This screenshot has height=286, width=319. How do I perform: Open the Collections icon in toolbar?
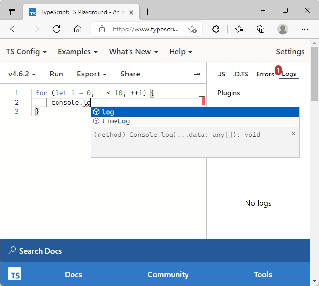pyautogui.click(x=261, y=29)
